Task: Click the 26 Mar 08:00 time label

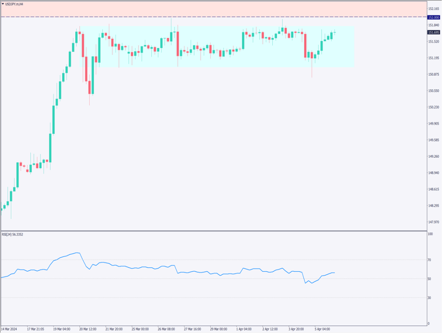Action: 166,329
